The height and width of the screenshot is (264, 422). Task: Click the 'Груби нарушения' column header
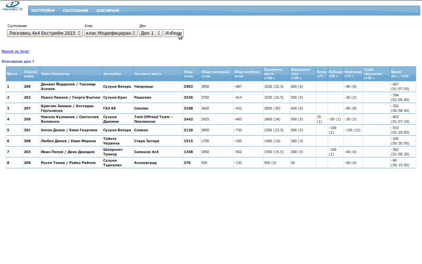tap(376, 74)
